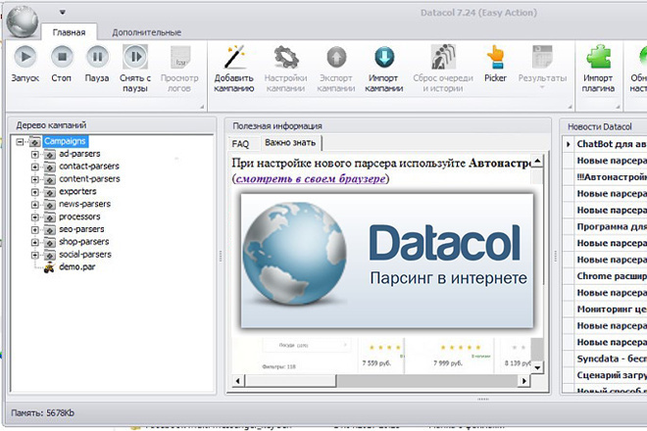647x431 pixels.
Task: Open the Chrome расшир news item
Action: click(612, 276)
